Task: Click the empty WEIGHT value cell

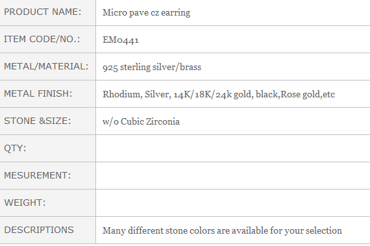Action: (x=233, y=203)
